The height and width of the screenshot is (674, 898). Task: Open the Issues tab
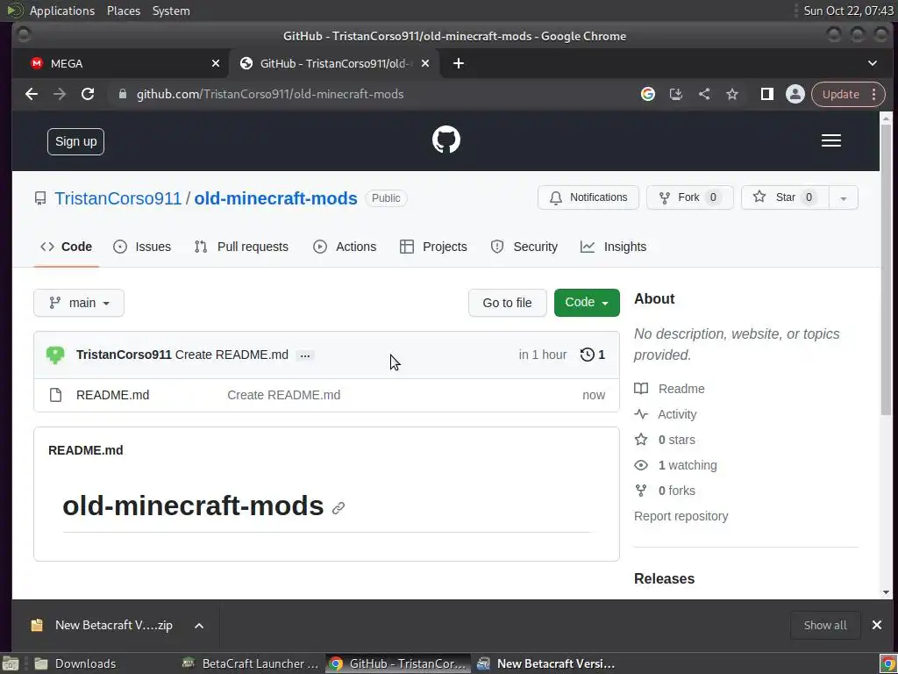[142, 247]
